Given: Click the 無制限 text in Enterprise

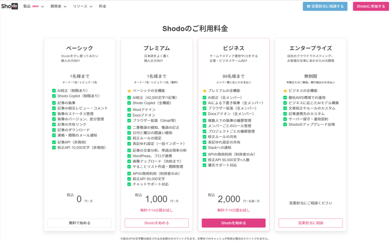Looking at the screenshot, I should point(311,76).
